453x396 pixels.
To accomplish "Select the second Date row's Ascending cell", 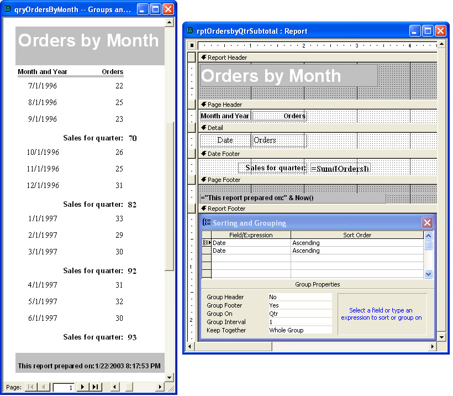I will pos(356,251).
